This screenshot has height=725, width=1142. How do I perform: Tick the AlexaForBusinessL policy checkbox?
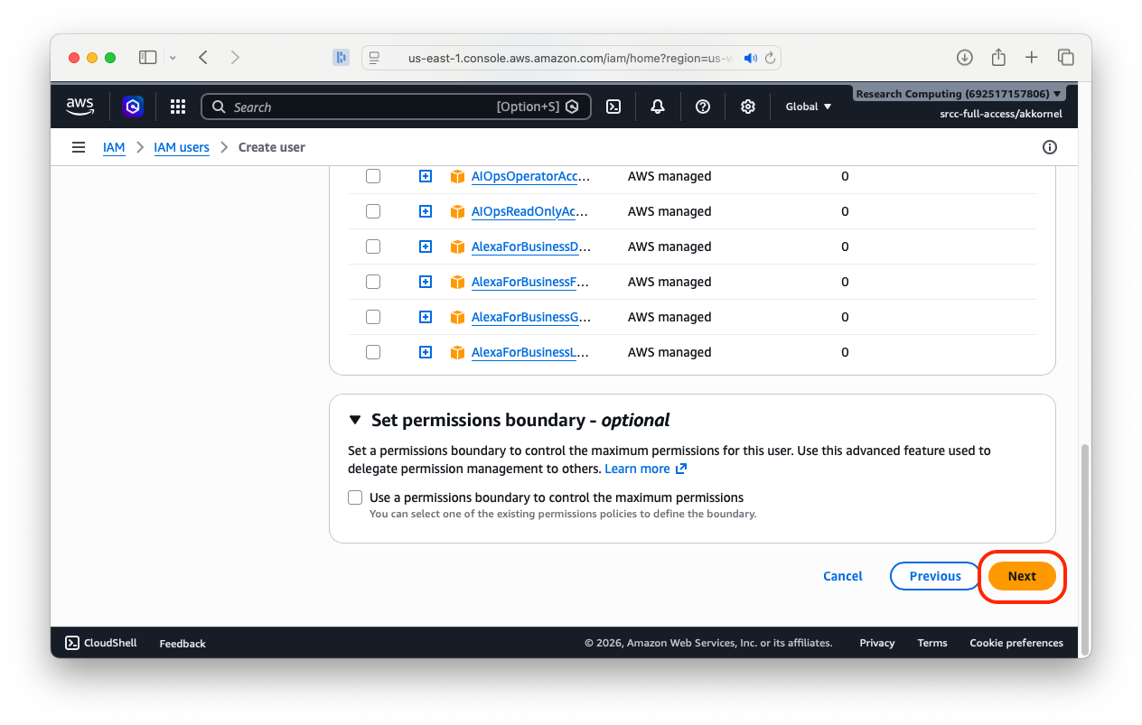point(373,352)
